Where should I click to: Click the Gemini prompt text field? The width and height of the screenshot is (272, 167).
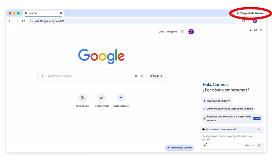(232, 138)
